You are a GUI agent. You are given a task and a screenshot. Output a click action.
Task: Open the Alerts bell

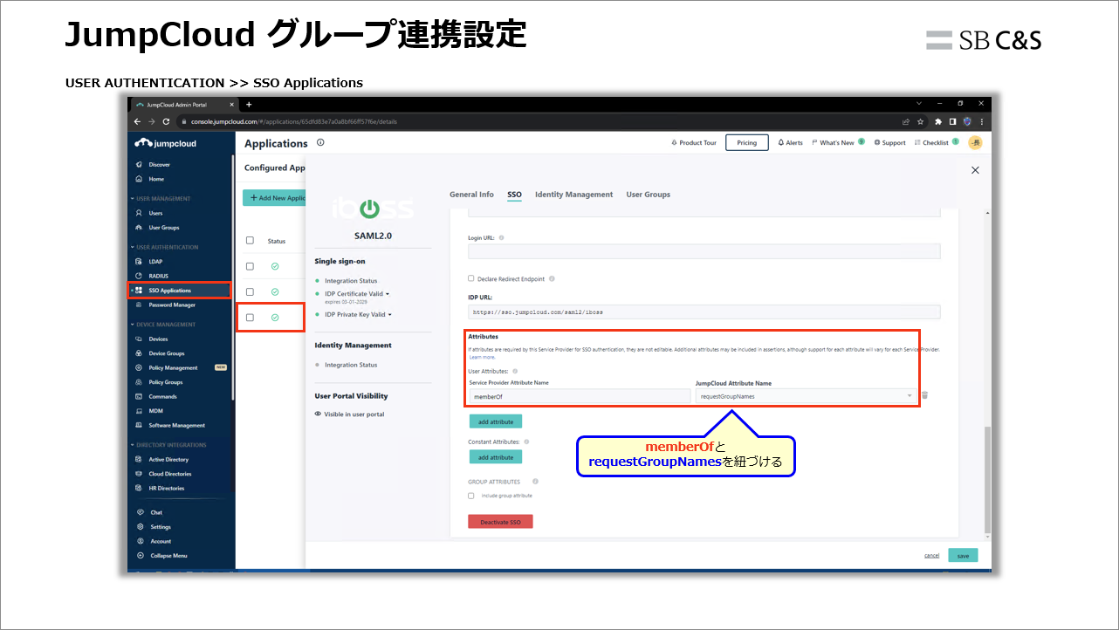(x=791, y=142)
